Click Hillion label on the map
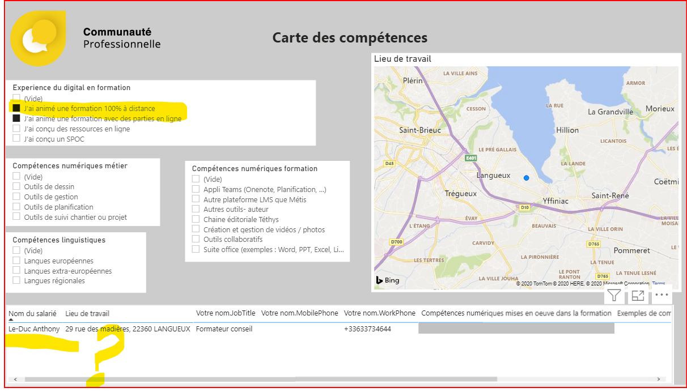This screenshot has height=392, width=687. click(567, 130)
